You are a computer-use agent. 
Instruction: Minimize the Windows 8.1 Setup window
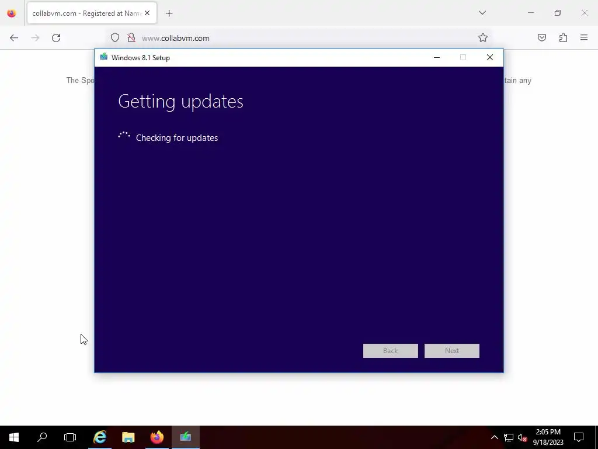tap(437, 58)
